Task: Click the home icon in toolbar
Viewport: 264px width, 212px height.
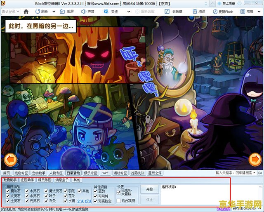Action: [x=26, y=12]
